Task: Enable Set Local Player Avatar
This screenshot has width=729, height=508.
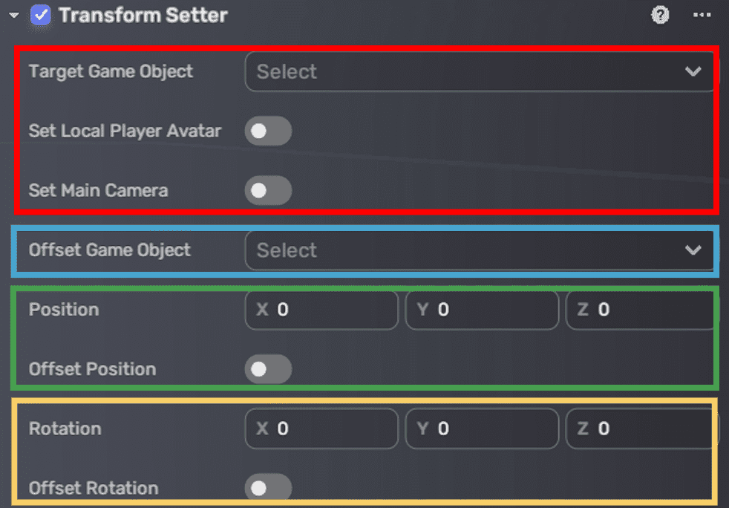Action: (x=268, y=131)
